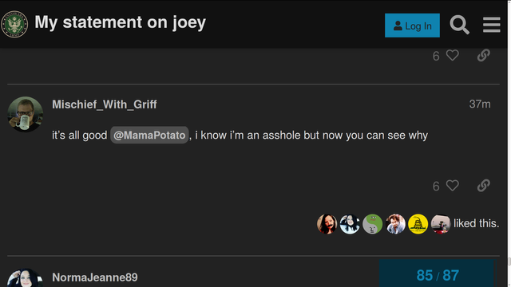Screen dimensions: 511x287
Task: Like Mischief_With_Griff's post with heart icon
Action: [453, 186]
